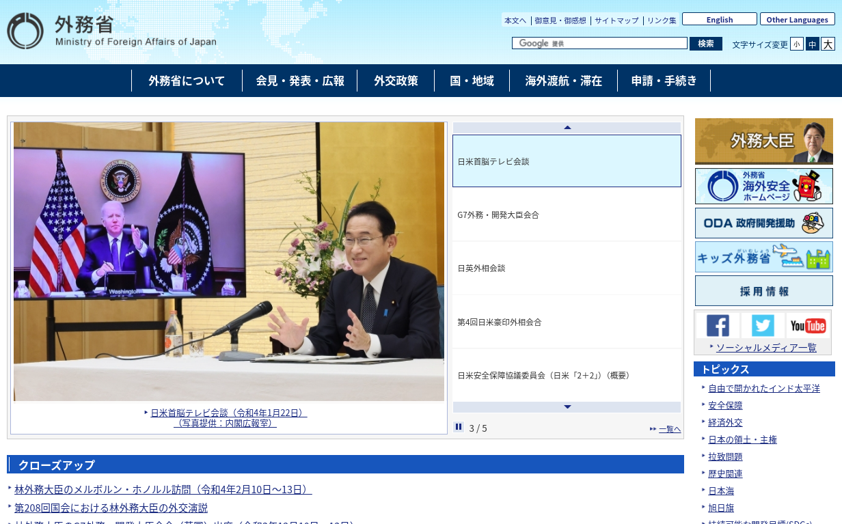The image size is (842, 524).
Task: Open the Facebook social media icon
Action: 718,326
